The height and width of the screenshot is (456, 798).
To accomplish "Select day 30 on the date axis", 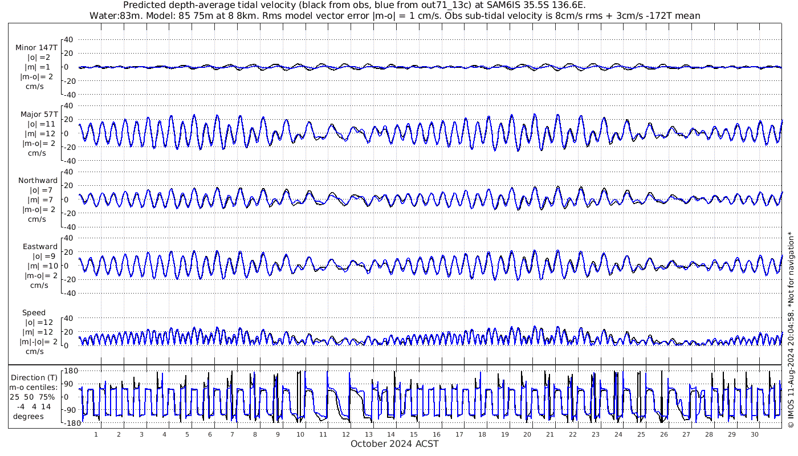I will [x=754, y=434].
